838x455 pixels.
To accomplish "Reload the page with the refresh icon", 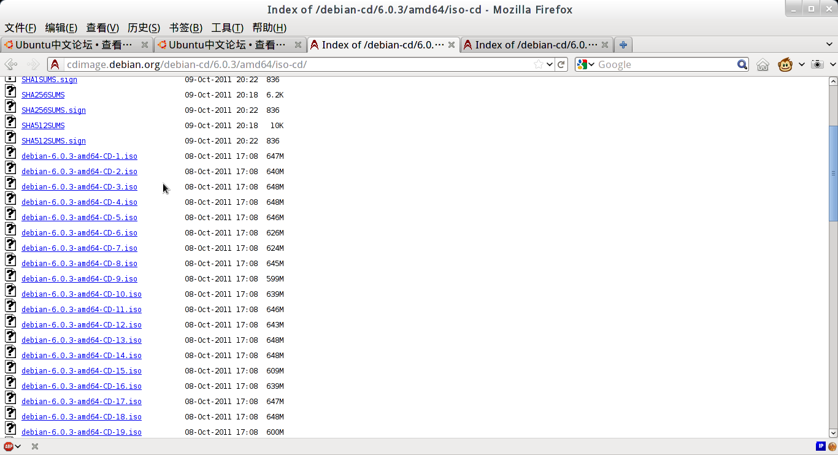I will tap(561, 64).
